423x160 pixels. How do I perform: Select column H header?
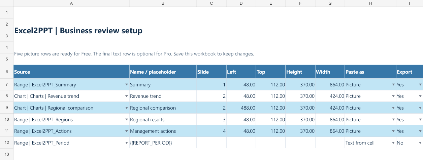(370, 3)
